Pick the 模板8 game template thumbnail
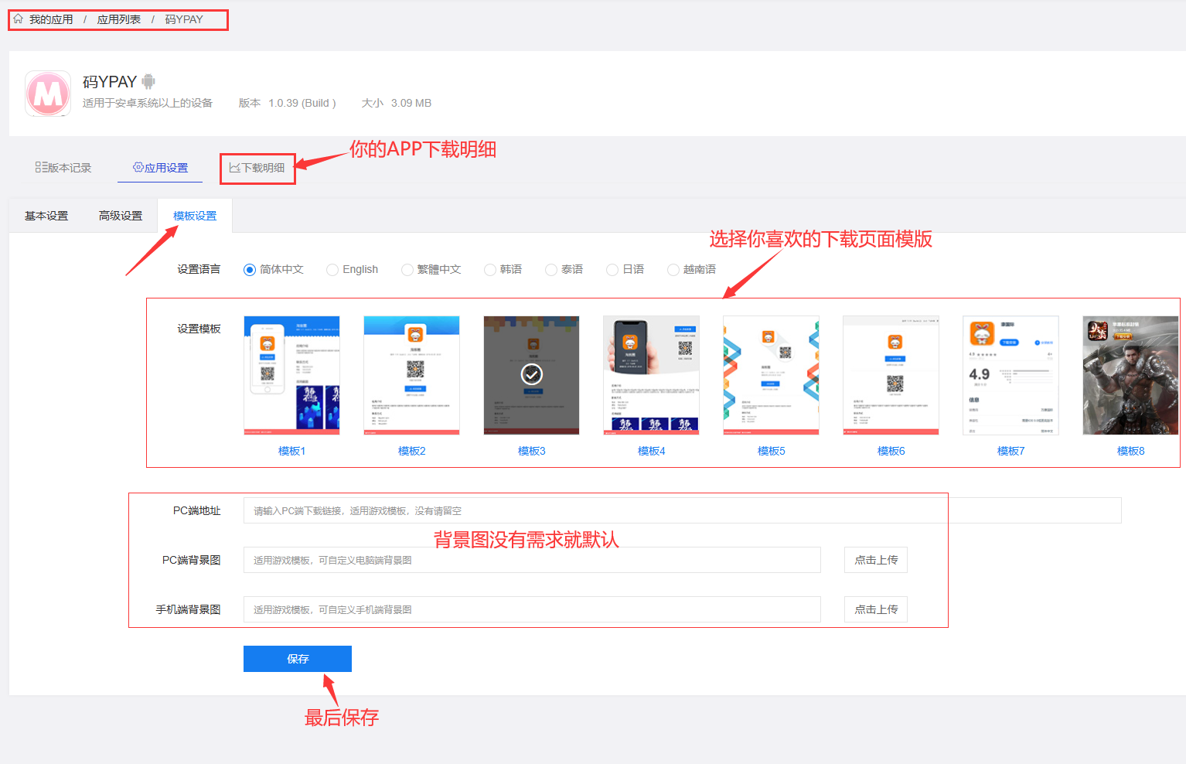The image size is (1186, 764). tap(1130, 375)
